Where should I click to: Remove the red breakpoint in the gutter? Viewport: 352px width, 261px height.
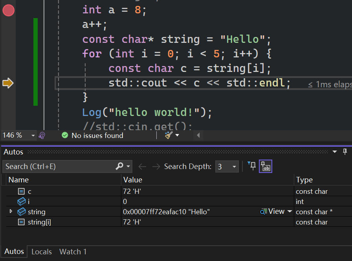(x=8, y=11)
